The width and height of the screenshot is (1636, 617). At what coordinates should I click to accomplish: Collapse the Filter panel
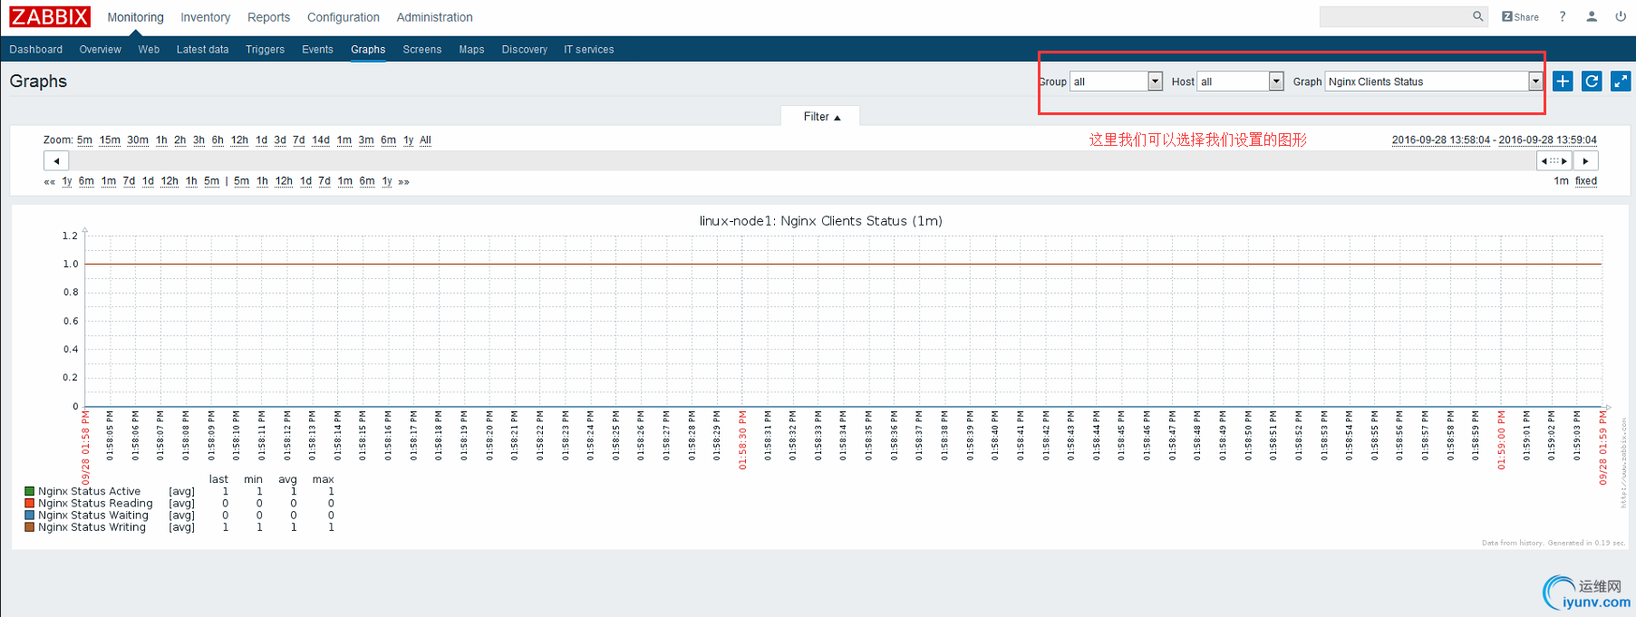(821, 117)
